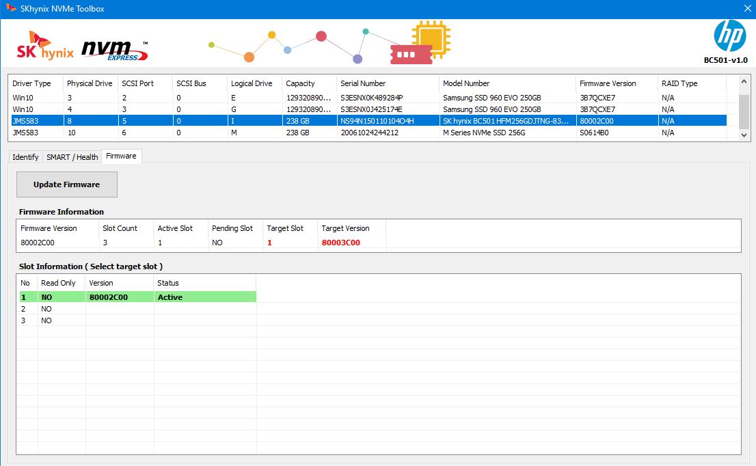
Task: Click target version 80003C00 value
Action: click(341, 243)
